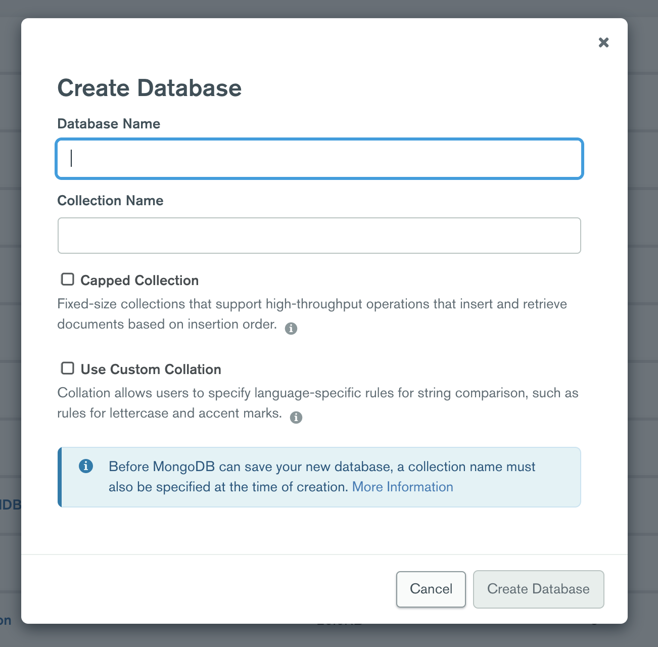Click the 'Collation allows users' description paragraph
This screenshot has width=658, height=647.
click(x=318, y=403)
